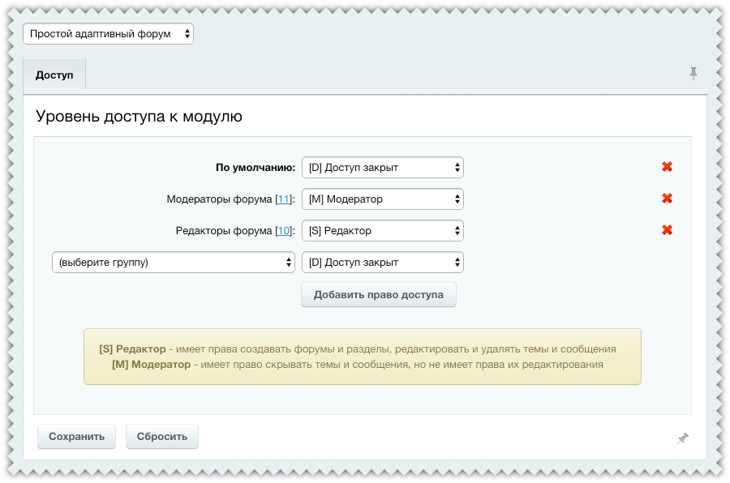730x483 pixels.
Task: Click «Добавить право доступа»
Action: click(x=378, y=294)
